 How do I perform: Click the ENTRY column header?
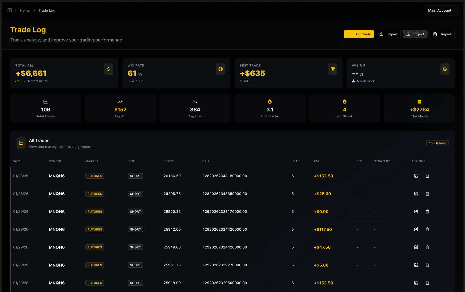pyautogui.click(x=169, y=161)
